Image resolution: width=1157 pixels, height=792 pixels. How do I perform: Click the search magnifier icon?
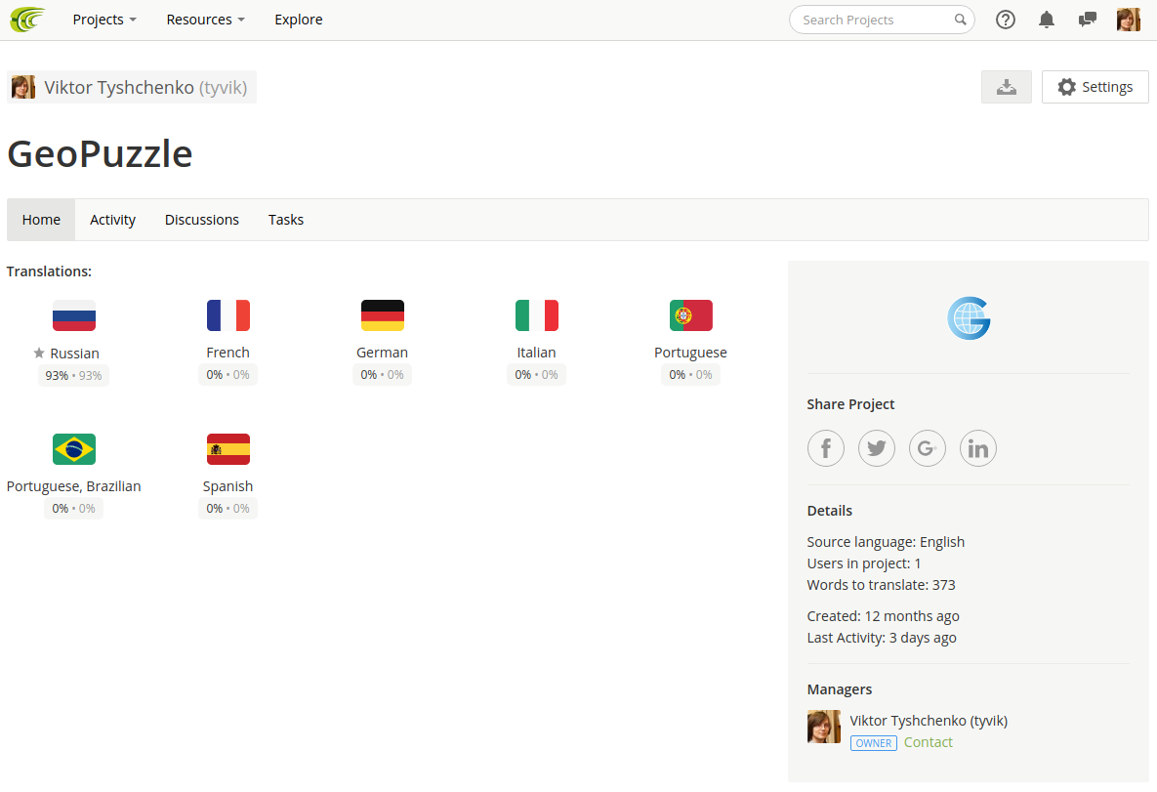coord(960,20)
